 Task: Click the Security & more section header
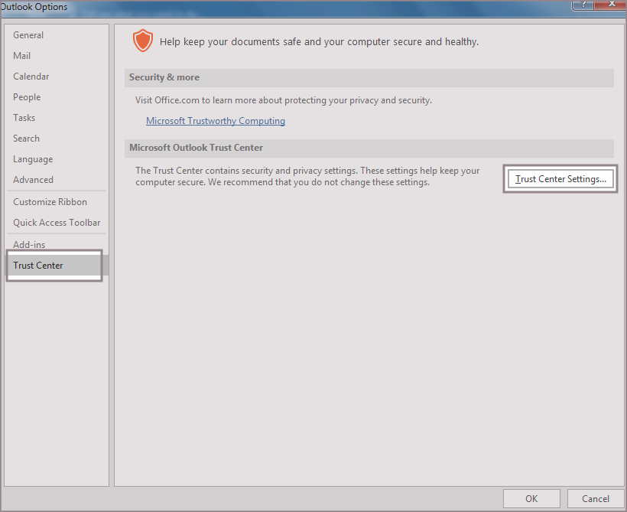pos(164,78)
